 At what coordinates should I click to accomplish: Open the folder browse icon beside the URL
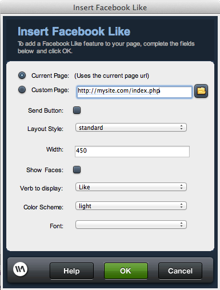201,91
